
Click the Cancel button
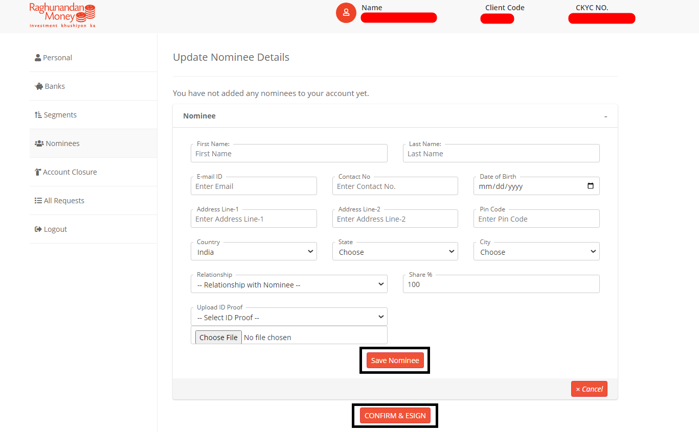tap(589, 389)
